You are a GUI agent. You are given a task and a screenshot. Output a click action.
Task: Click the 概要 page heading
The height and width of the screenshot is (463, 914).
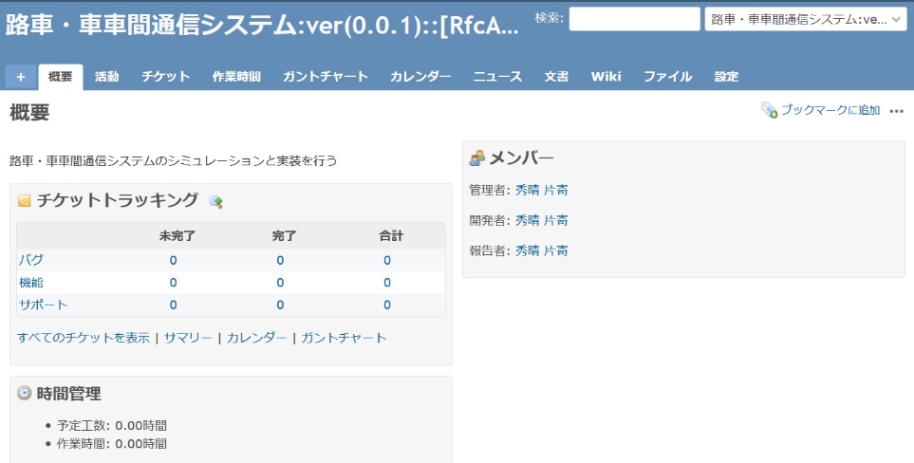click(x=29, y=112)
